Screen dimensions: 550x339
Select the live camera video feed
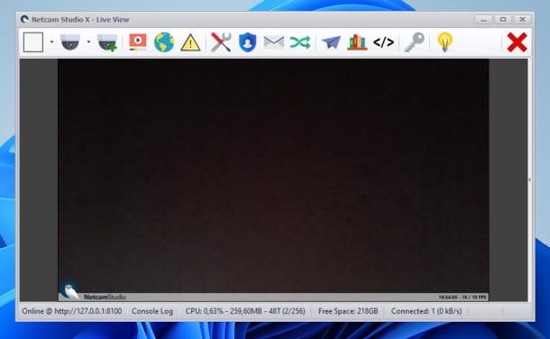click(273, 179)
